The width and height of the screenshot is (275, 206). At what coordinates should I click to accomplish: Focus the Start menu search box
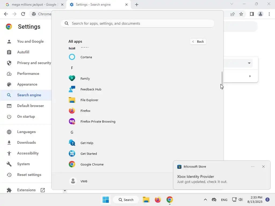(x=137, y=24)
